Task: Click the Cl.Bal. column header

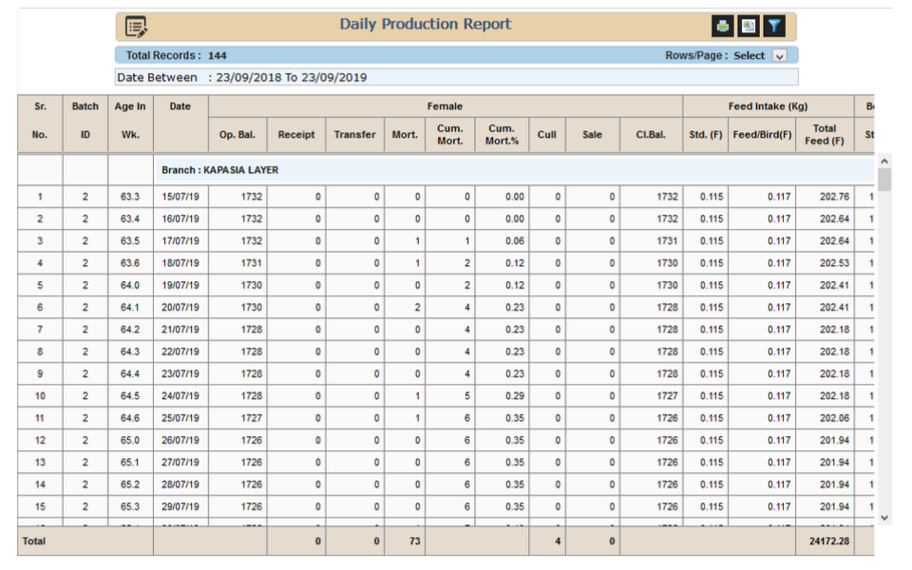Action: point(650,135)
